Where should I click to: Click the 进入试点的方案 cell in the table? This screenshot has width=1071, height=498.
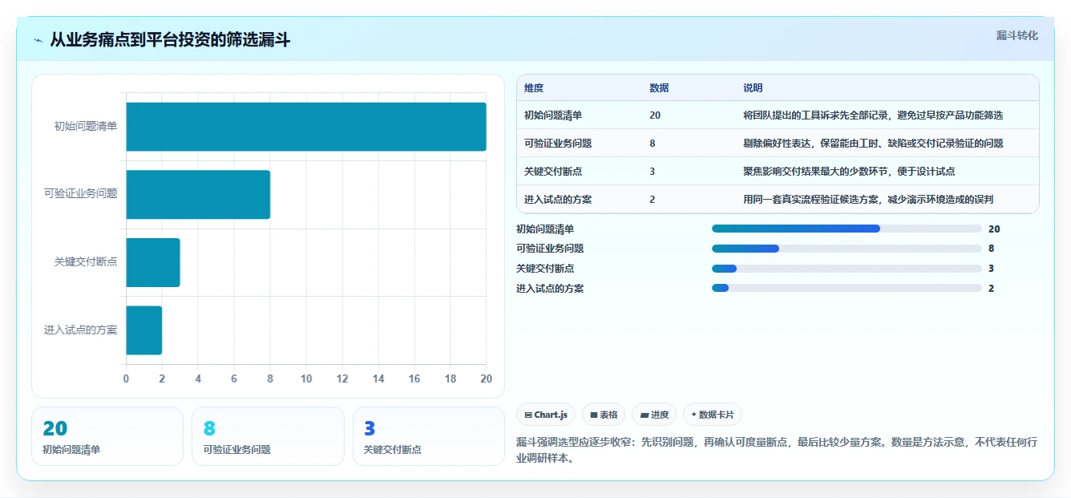click(558, 200)
